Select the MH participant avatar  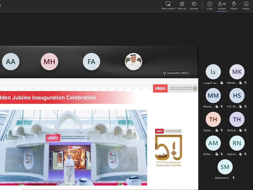[49, 62]
